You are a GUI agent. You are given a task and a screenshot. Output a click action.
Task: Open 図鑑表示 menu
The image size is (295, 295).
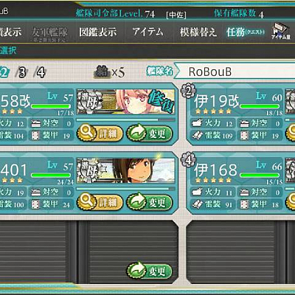tap(97, 32)
